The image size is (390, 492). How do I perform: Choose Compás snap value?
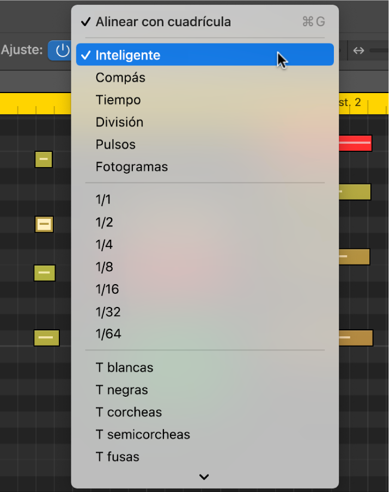tap(120, 77)
